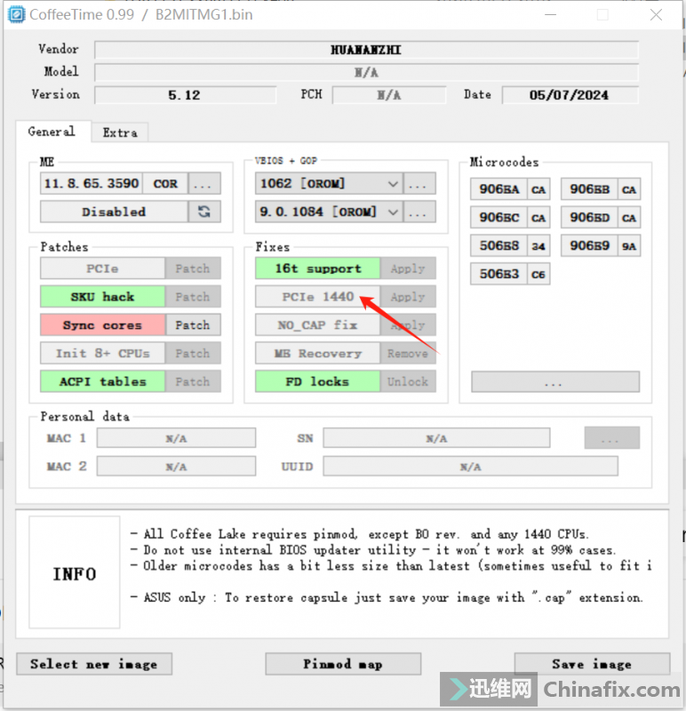Click the Sync cores red label
Viewport: 686px width, 711px height.
[102, 325]
